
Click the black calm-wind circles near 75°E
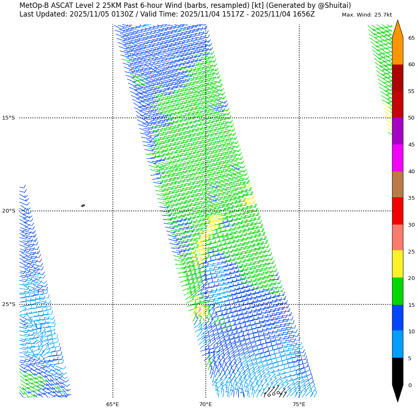[x=274, y=393]
